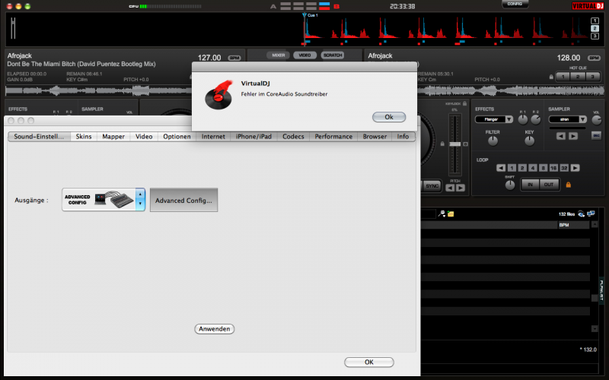The height and width of the screenshot is (380, 609).
Task: Toggle the hot cue lock icon
Action: [x=551, y=77]
